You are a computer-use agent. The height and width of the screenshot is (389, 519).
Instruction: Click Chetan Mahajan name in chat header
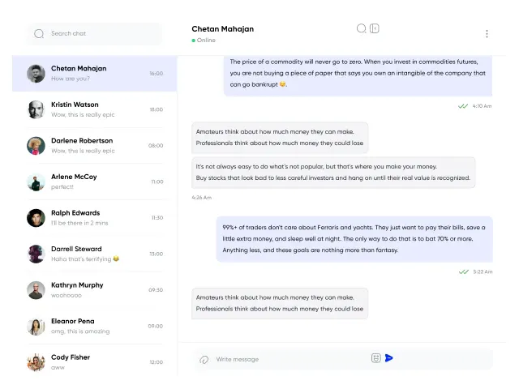click(x=223, y=29)
